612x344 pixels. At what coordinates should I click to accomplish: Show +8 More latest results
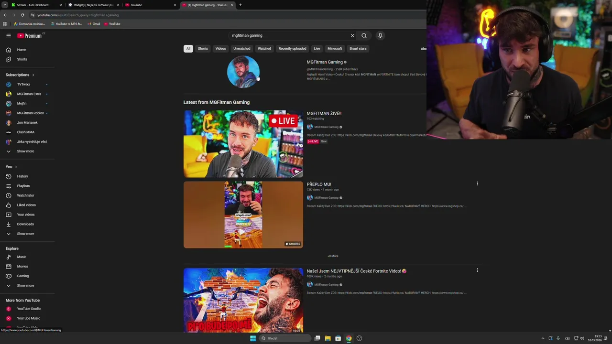333,256
